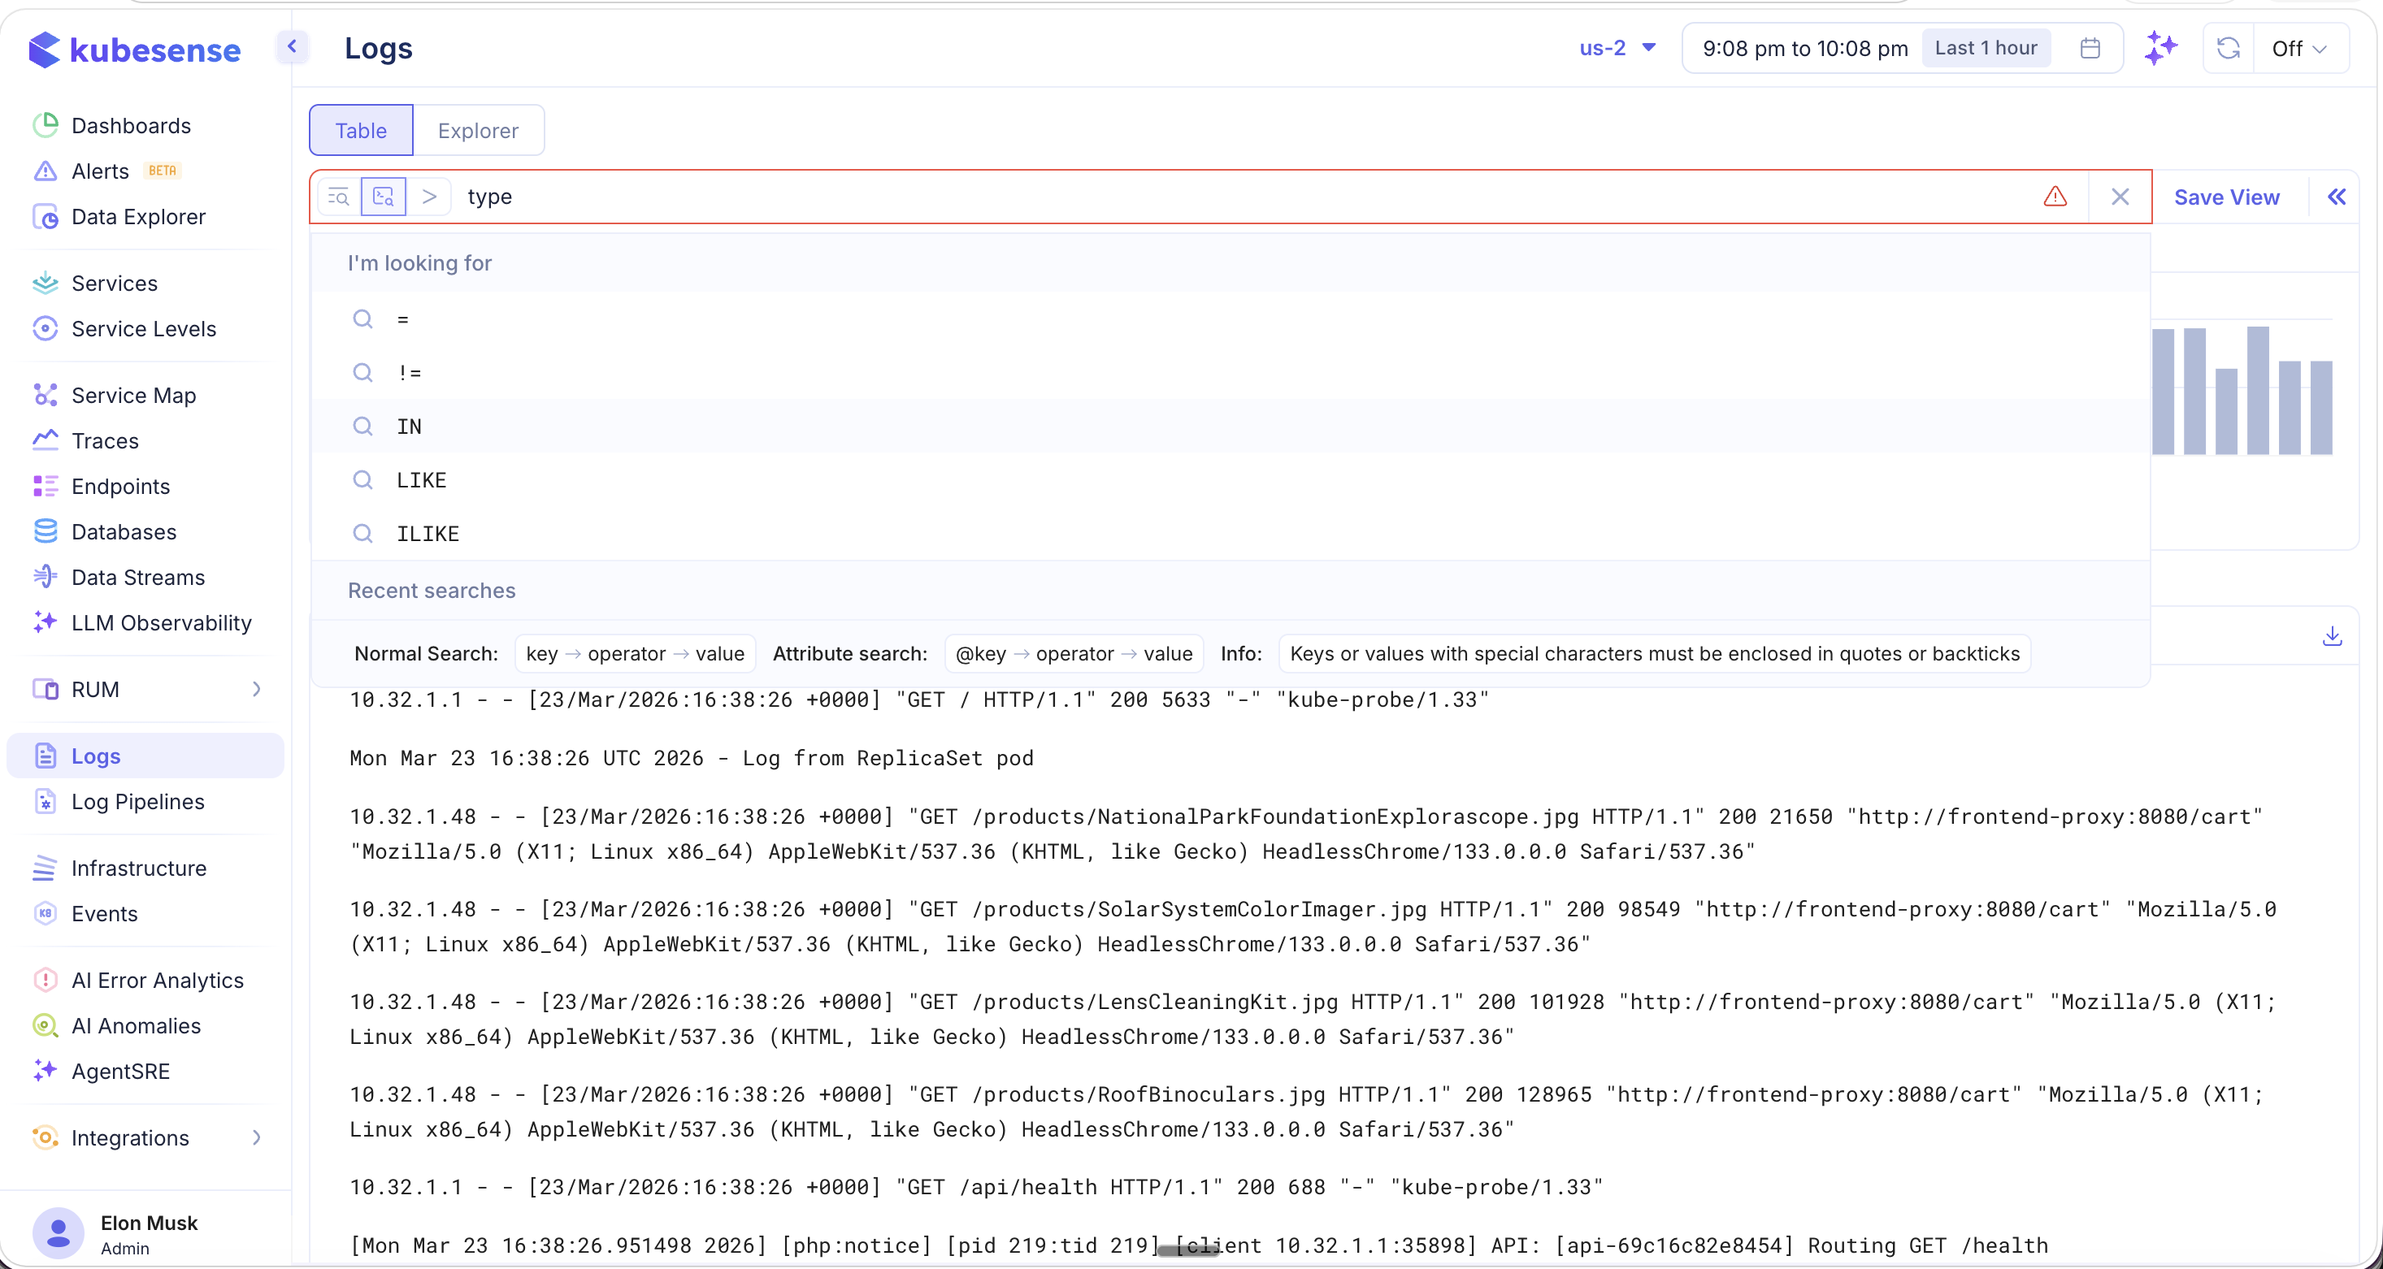Open the auto-refresh Off dropdown
Screen dimensions: 2383x1269
tap(2298, 48)
